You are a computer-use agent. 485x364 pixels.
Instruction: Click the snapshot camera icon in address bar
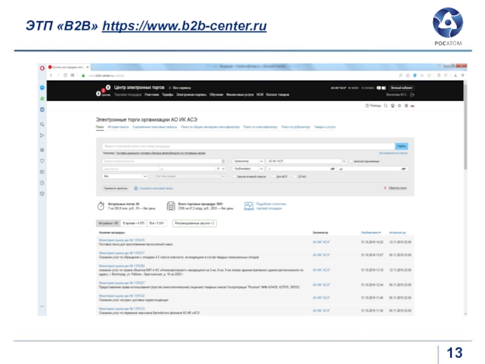point(407,75)
